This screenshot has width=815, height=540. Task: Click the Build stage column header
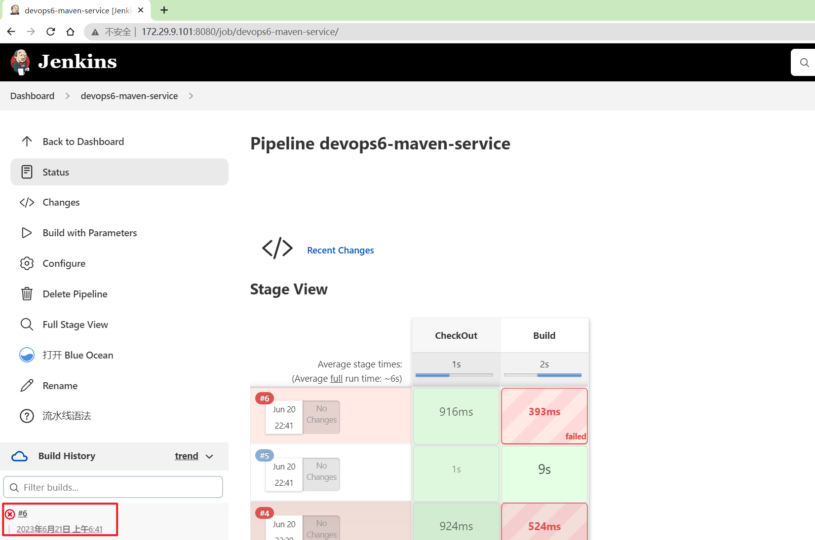tap(544, 335)
